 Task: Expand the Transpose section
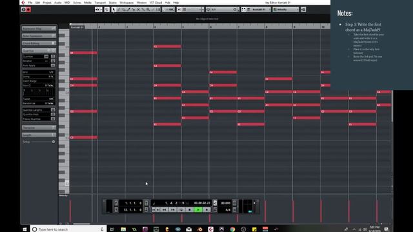39,128
